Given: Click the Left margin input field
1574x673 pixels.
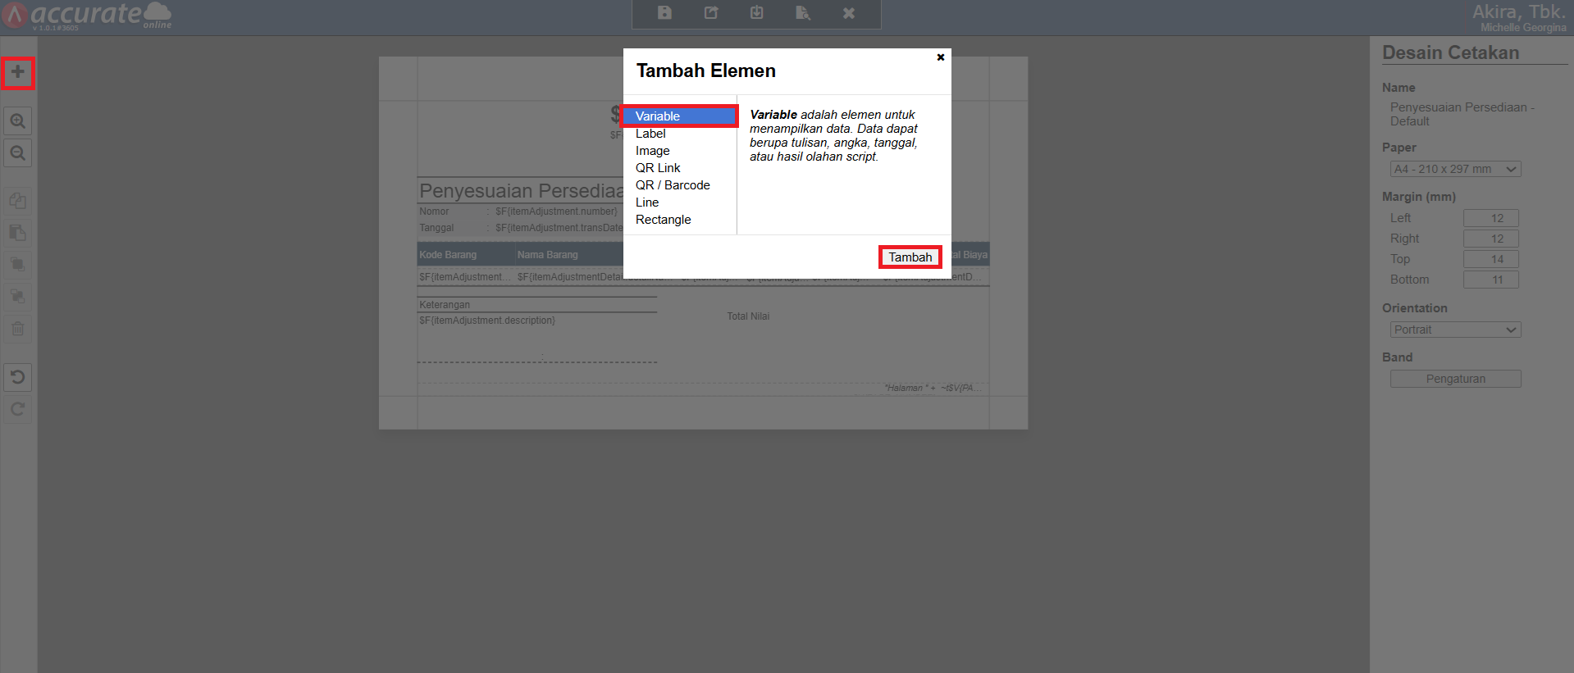Looking at the screenshot, I should 1490,218.
